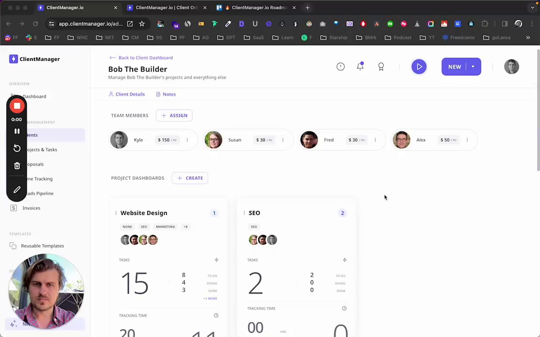540x337 pixels.
Task: Open the recording pen drawing tool
Action: 17,190
